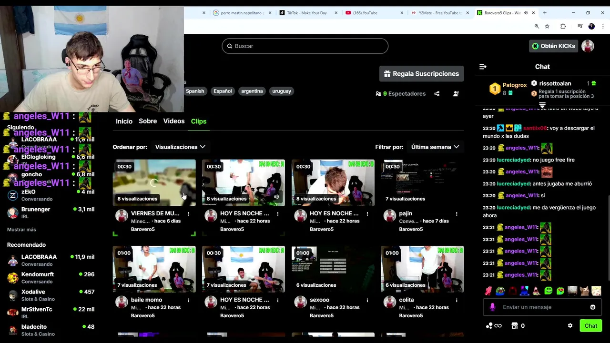The height and width of the screenshot is (343, 610).
Task: Switch to the Videos tab
Action: pos(174,121)
